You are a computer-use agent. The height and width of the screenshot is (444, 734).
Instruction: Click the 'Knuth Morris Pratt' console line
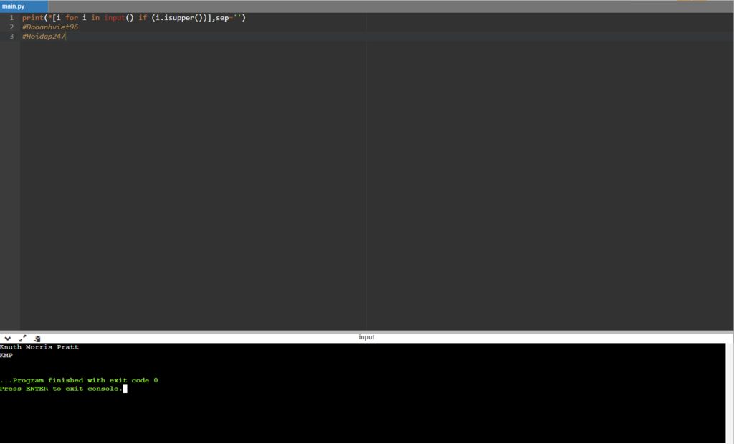point(39,347)
